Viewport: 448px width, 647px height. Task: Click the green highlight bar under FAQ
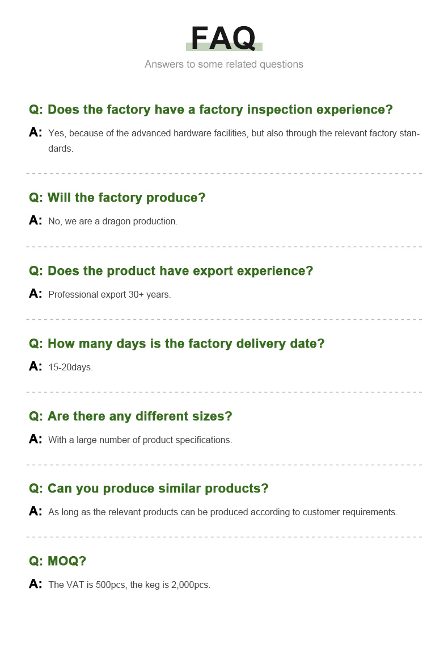click(224, 47)
